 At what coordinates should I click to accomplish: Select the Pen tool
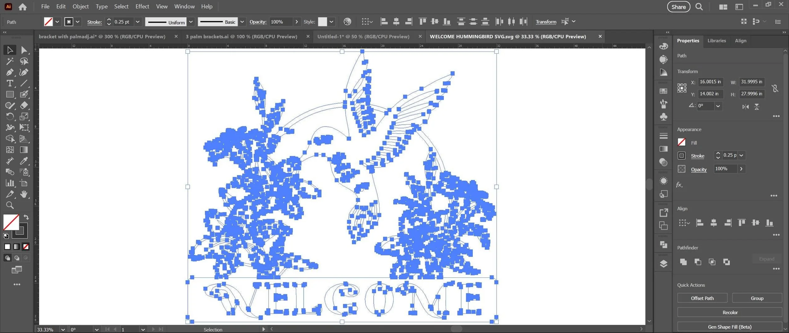point(9,72)
